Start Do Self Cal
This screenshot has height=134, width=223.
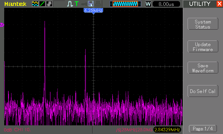pyautogui.click(x=203, y=91)
